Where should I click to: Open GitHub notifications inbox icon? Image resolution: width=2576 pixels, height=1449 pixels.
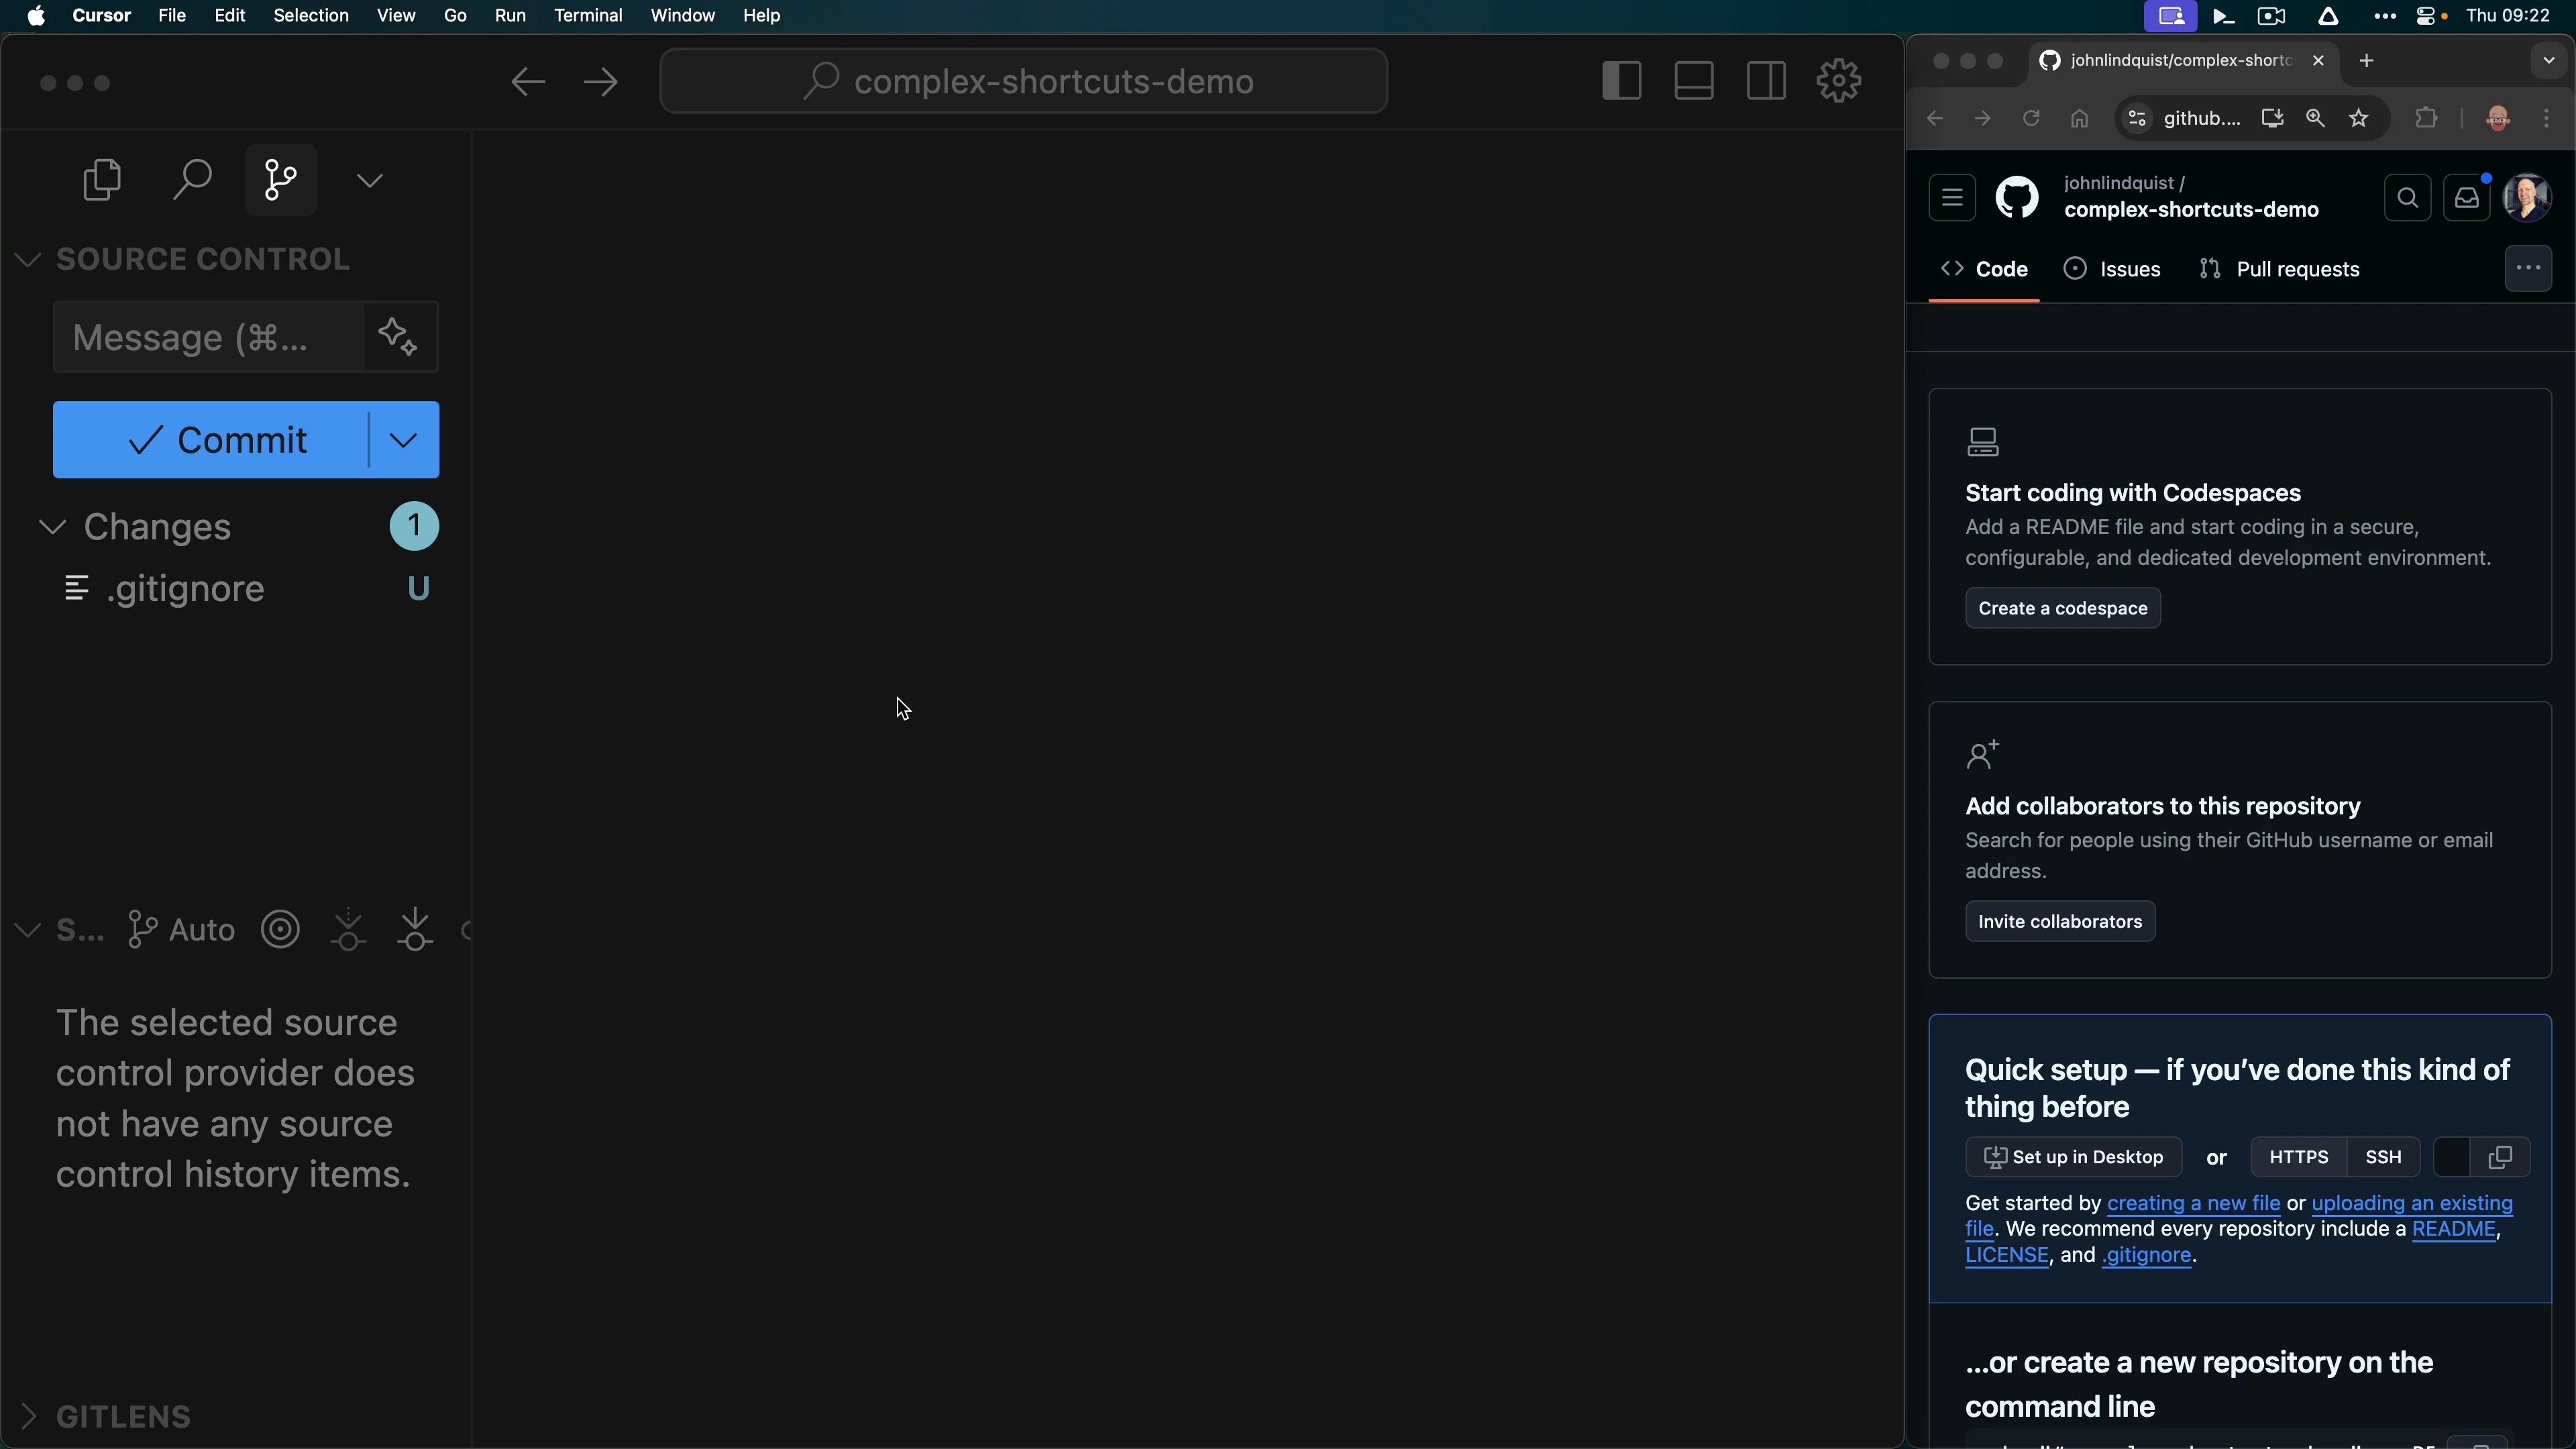2466,198
